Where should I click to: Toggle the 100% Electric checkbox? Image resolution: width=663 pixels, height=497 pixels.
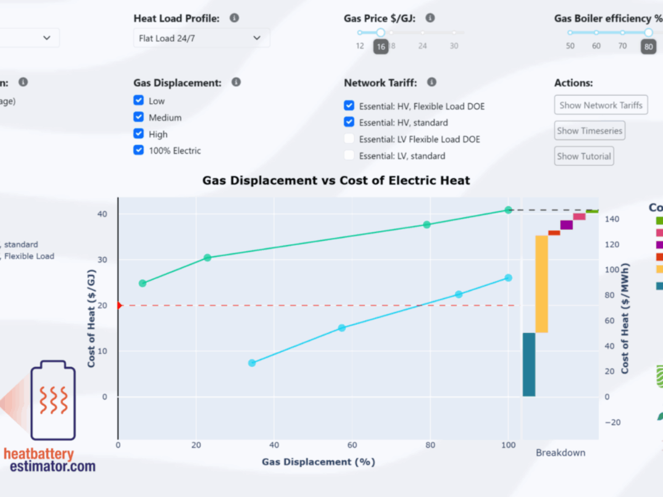coord(139,150)
